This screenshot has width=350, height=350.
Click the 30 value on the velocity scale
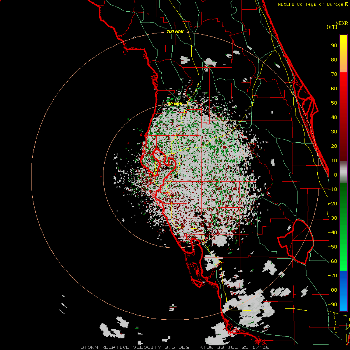pos(334,132)
